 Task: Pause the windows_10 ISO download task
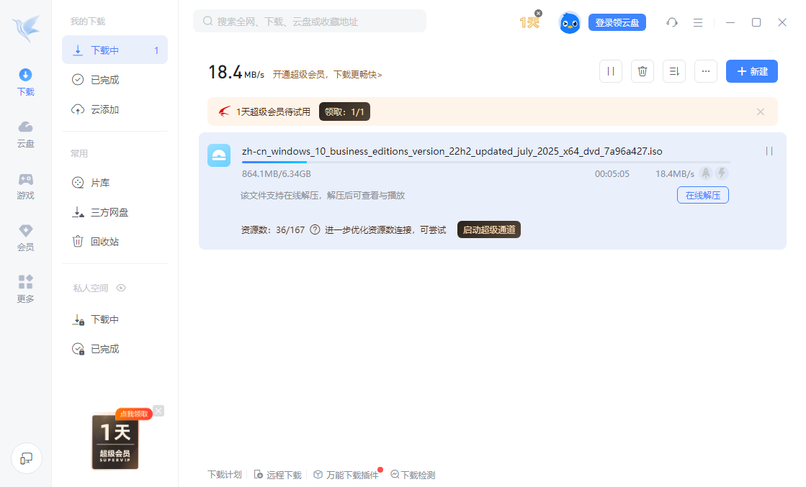click(769, 151)
